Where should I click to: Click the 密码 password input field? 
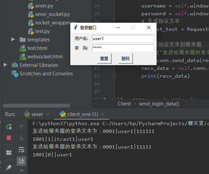122,48
